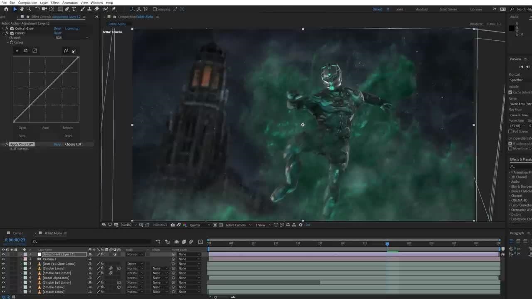Select the Zoom magnifier tool
532x299 pixels.
coord(29,9)
